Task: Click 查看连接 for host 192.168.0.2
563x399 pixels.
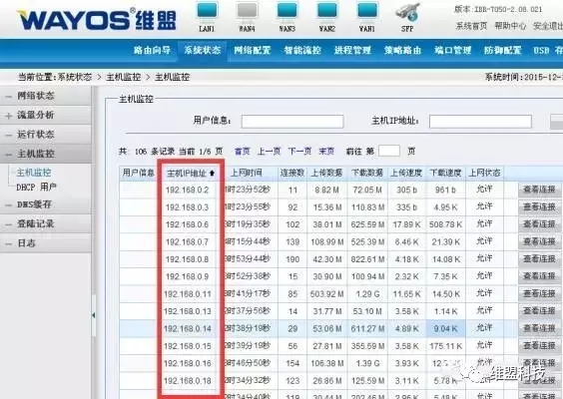Action: click(539, 190)
